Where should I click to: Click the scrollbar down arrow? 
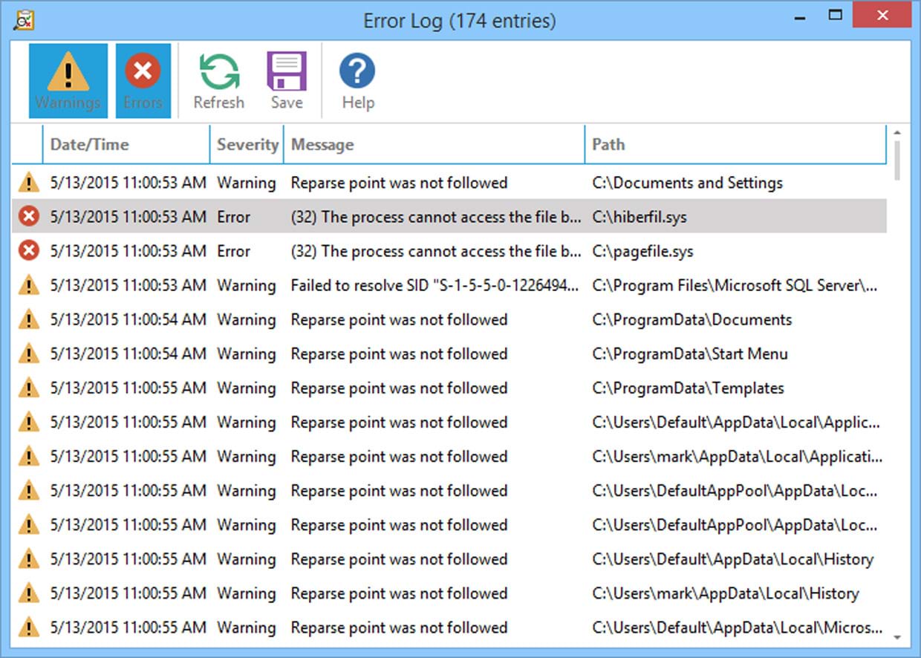point(896,637)
